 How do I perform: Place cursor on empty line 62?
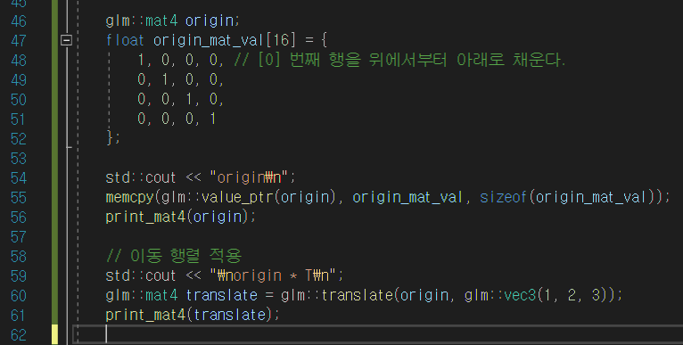pos(378,334)
